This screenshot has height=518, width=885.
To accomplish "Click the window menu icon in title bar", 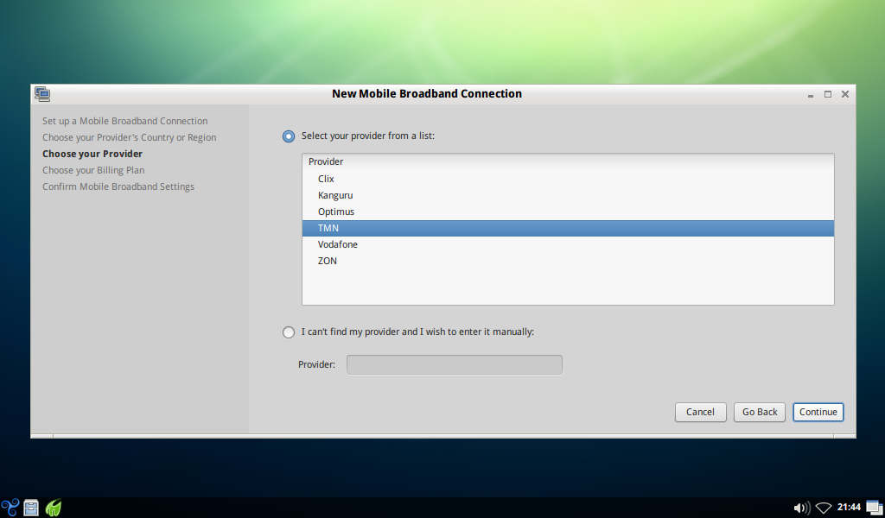I will pos(41,94).
